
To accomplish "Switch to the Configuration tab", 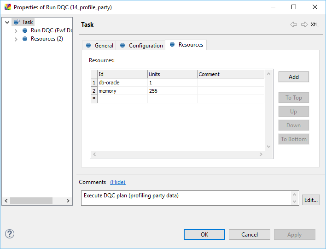I will coord(141,45).
